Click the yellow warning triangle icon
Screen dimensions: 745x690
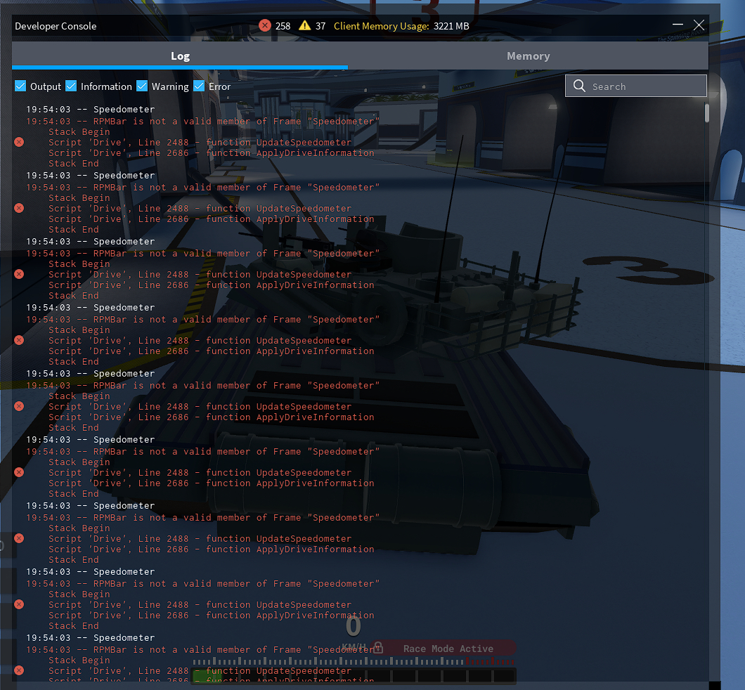click(304, 26)
